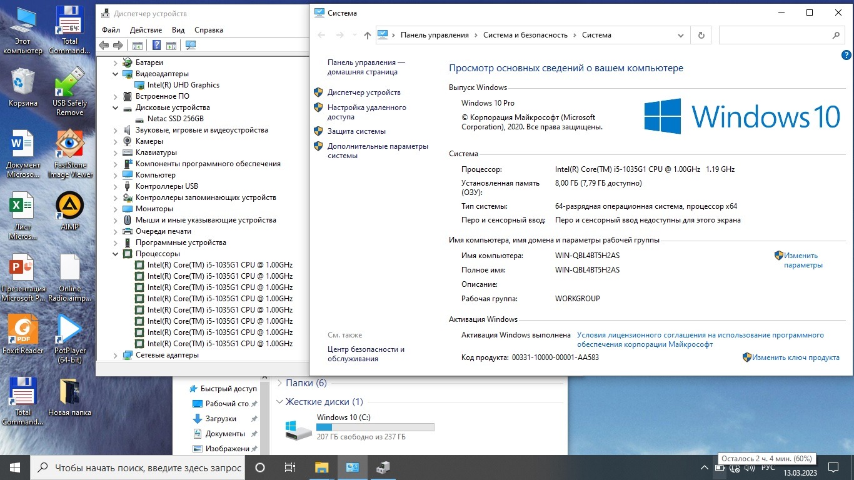Viewport: 854px width, 480px height.
Task: Open the Start menu
Action: (15, 467)
